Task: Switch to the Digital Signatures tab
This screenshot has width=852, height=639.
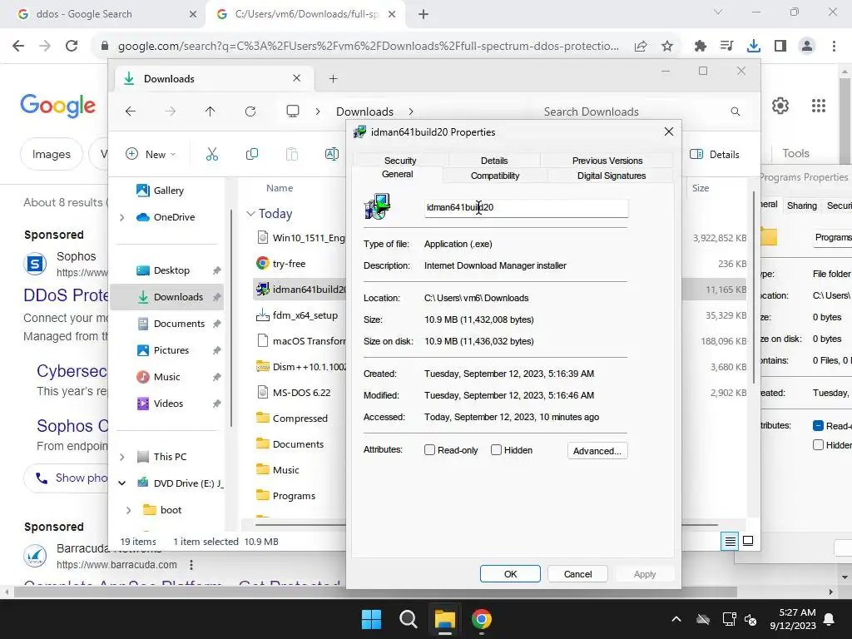Action: (612, 176)
